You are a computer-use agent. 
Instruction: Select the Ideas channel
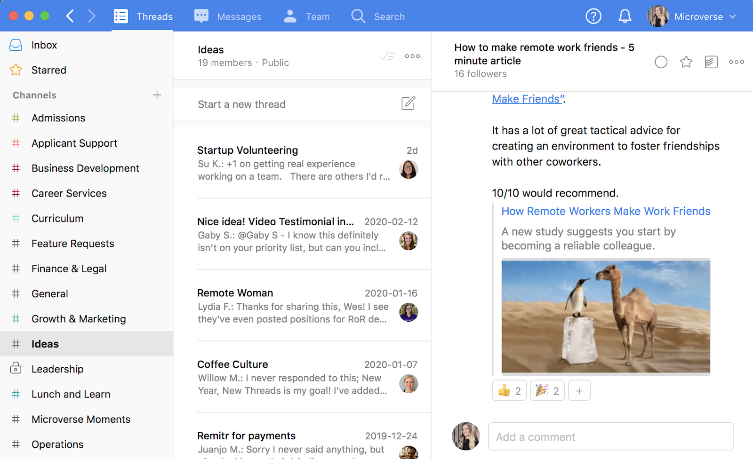coord(87,344)
